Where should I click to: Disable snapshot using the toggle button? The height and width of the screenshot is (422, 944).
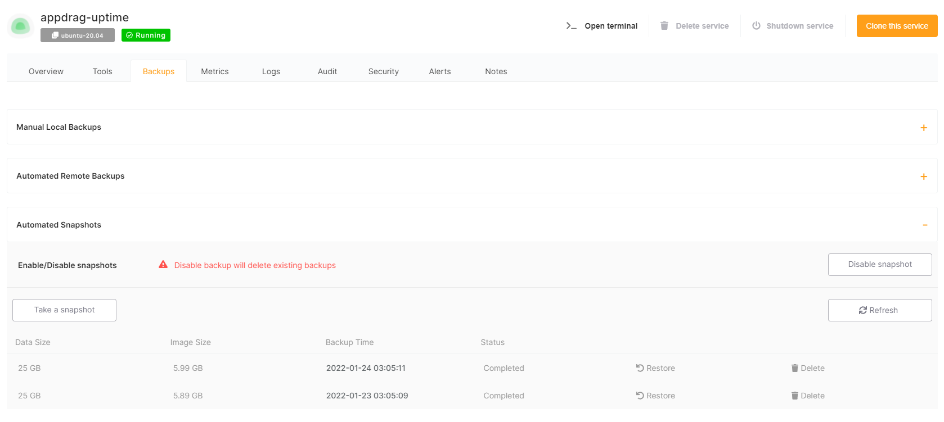coord(879,265)
